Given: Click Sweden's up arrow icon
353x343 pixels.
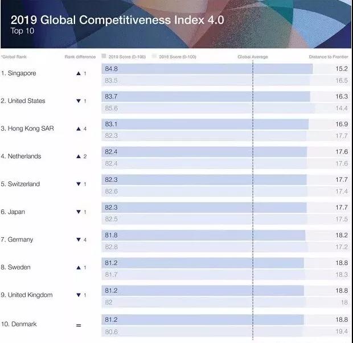Looking at the screenshot, I should click(x=78, y=268).
